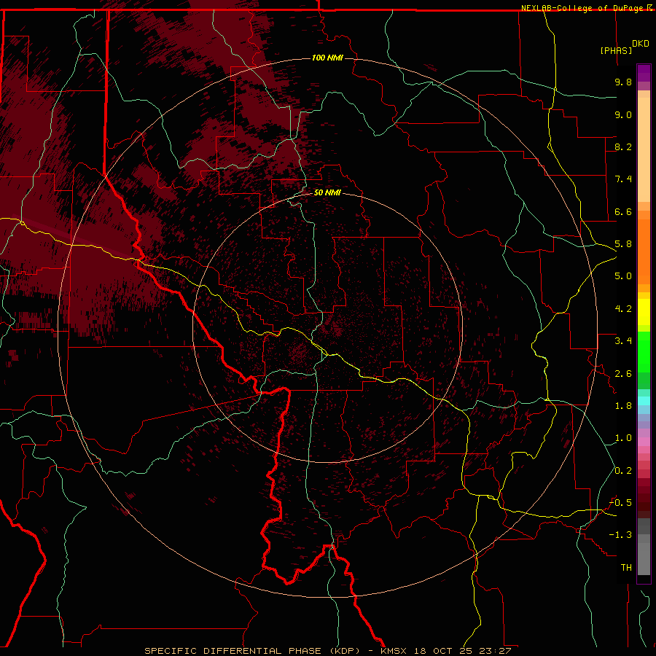The height and width of the screenshot is (656, 656).
Task: Click the 0.2 value on the color scale
Action: coord(623,471)
